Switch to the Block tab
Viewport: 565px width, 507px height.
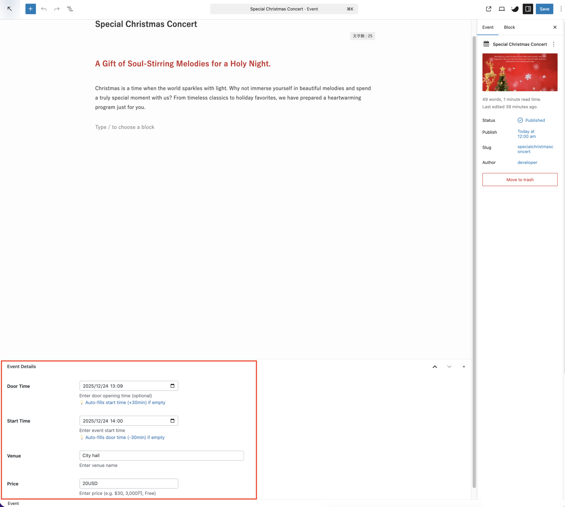point(509,27)
